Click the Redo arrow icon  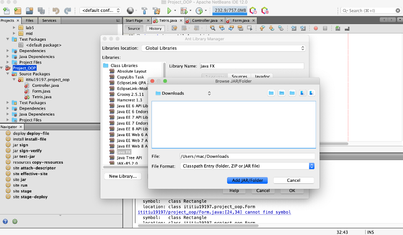coord(67,11)
